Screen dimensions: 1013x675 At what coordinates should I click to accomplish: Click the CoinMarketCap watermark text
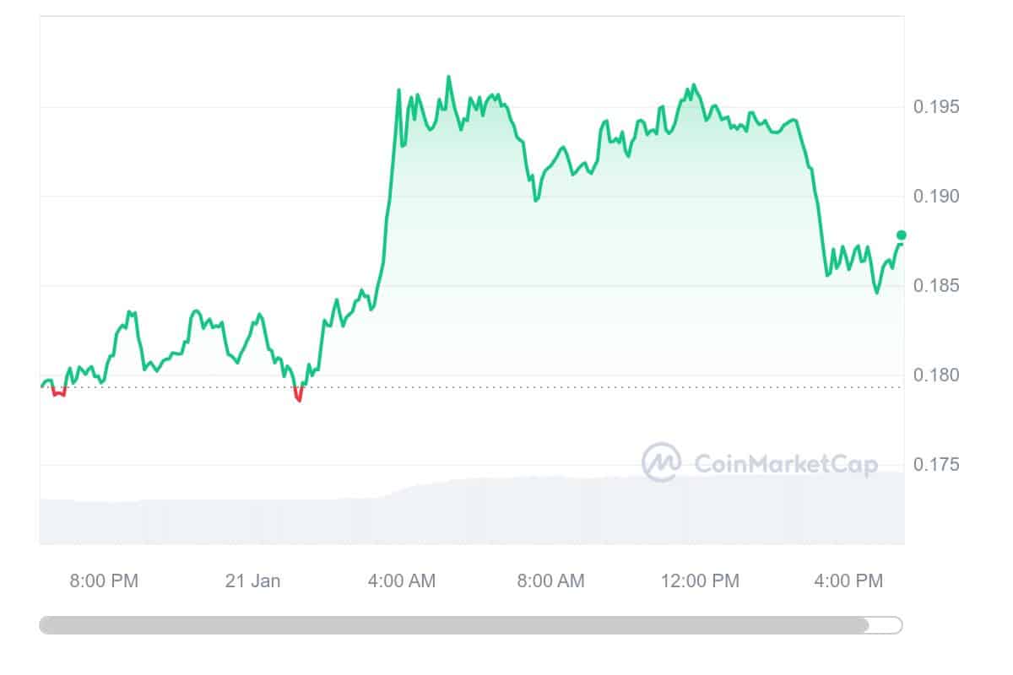point(785,463)
